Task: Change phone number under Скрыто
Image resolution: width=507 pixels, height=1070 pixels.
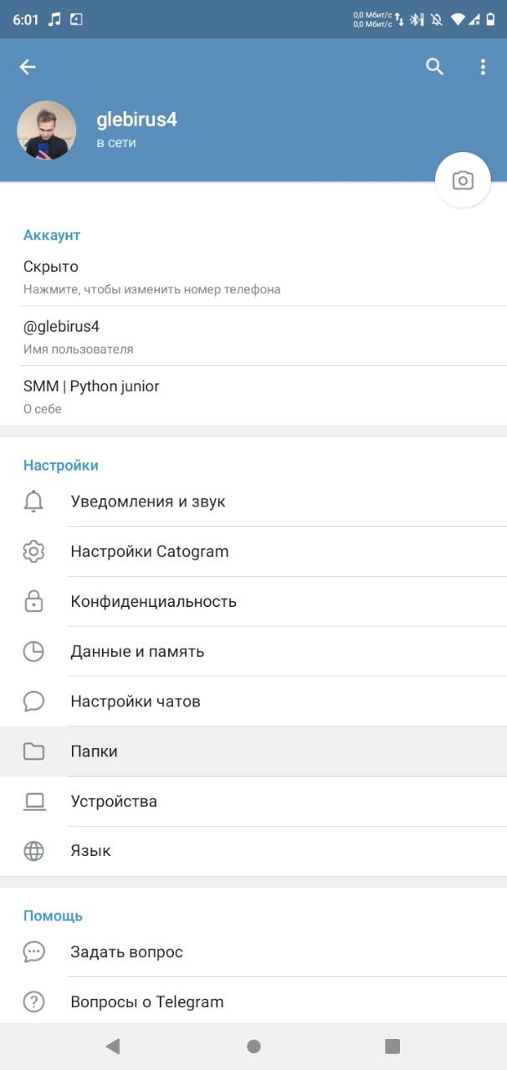Action: coord(253,277)
